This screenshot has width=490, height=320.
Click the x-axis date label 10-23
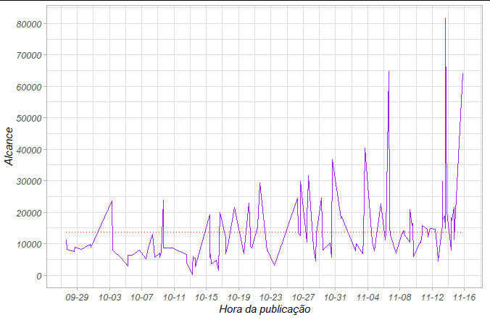pos(270,298)
